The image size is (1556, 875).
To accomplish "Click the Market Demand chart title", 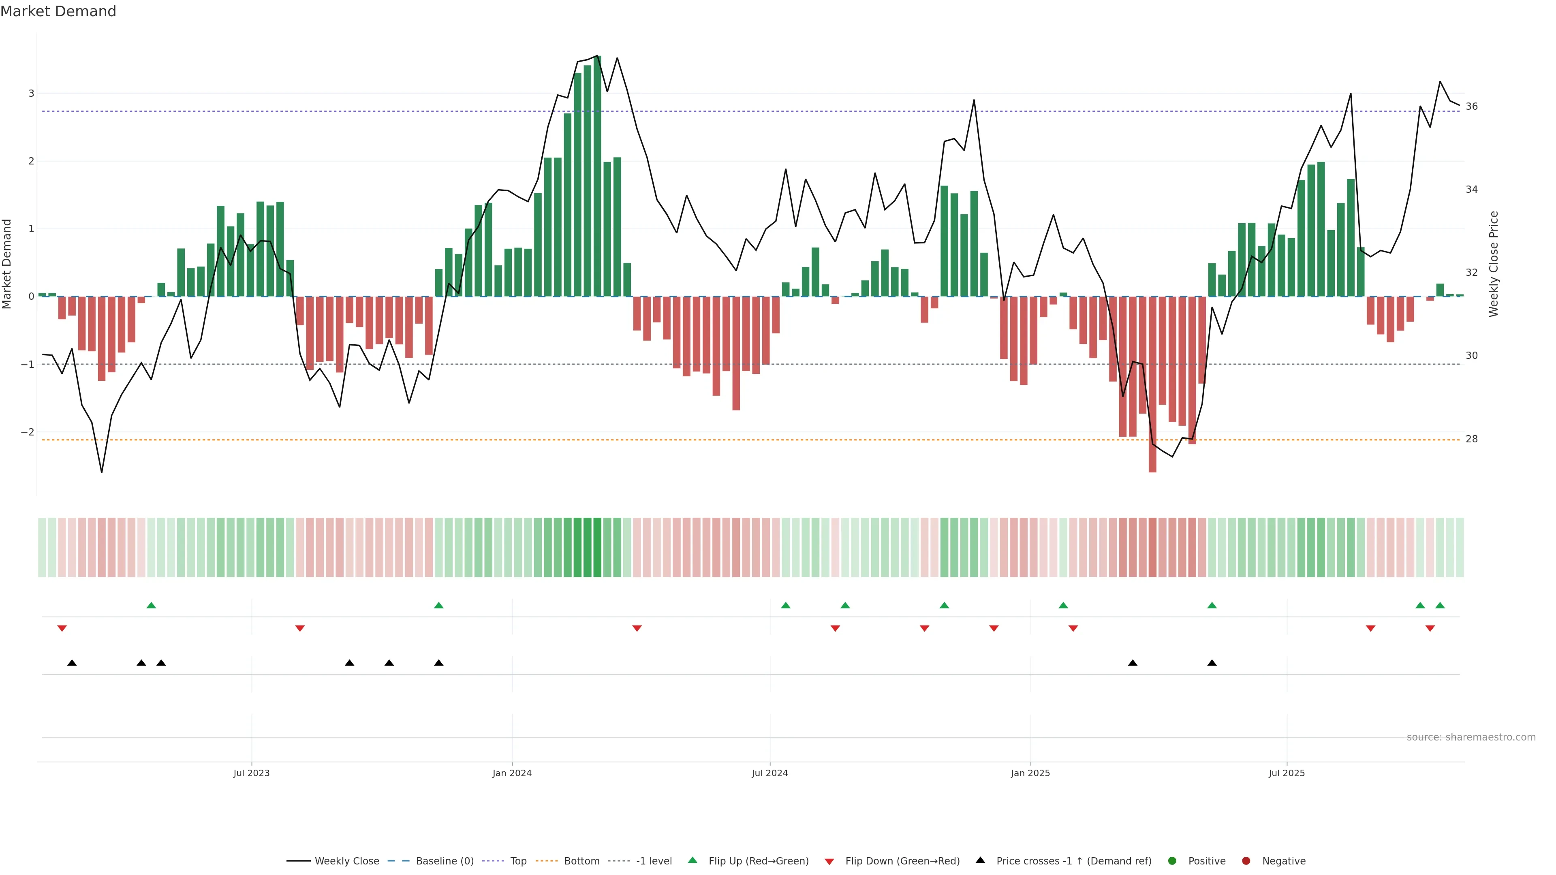I will coord(58,11).
